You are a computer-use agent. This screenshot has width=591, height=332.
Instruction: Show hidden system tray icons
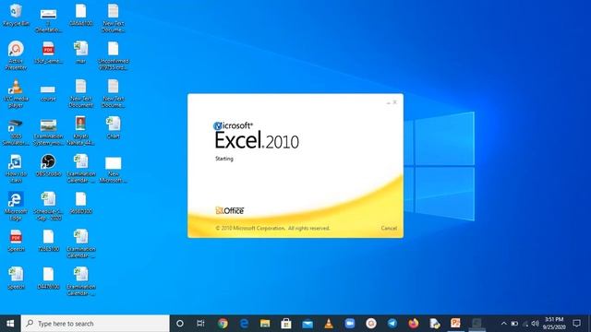coord(504,324)
